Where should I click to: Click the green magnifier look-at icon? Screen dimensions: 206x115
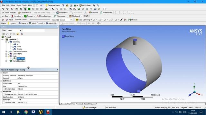point(79,9)
